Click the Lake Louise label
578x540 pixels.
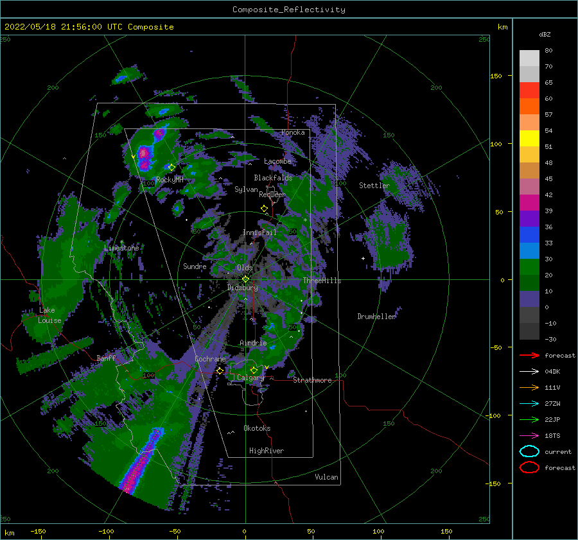click(49, 315)
